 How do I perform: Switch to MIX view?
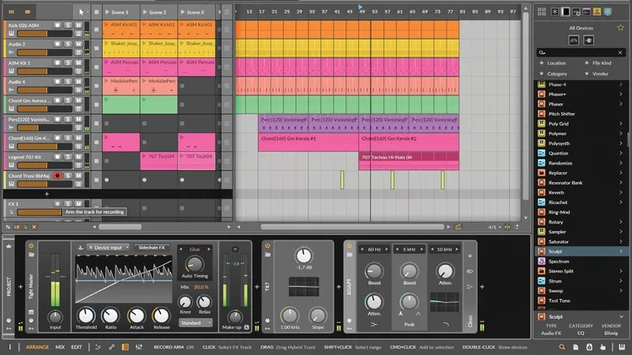pyautogui.click(x=60, y=347)
